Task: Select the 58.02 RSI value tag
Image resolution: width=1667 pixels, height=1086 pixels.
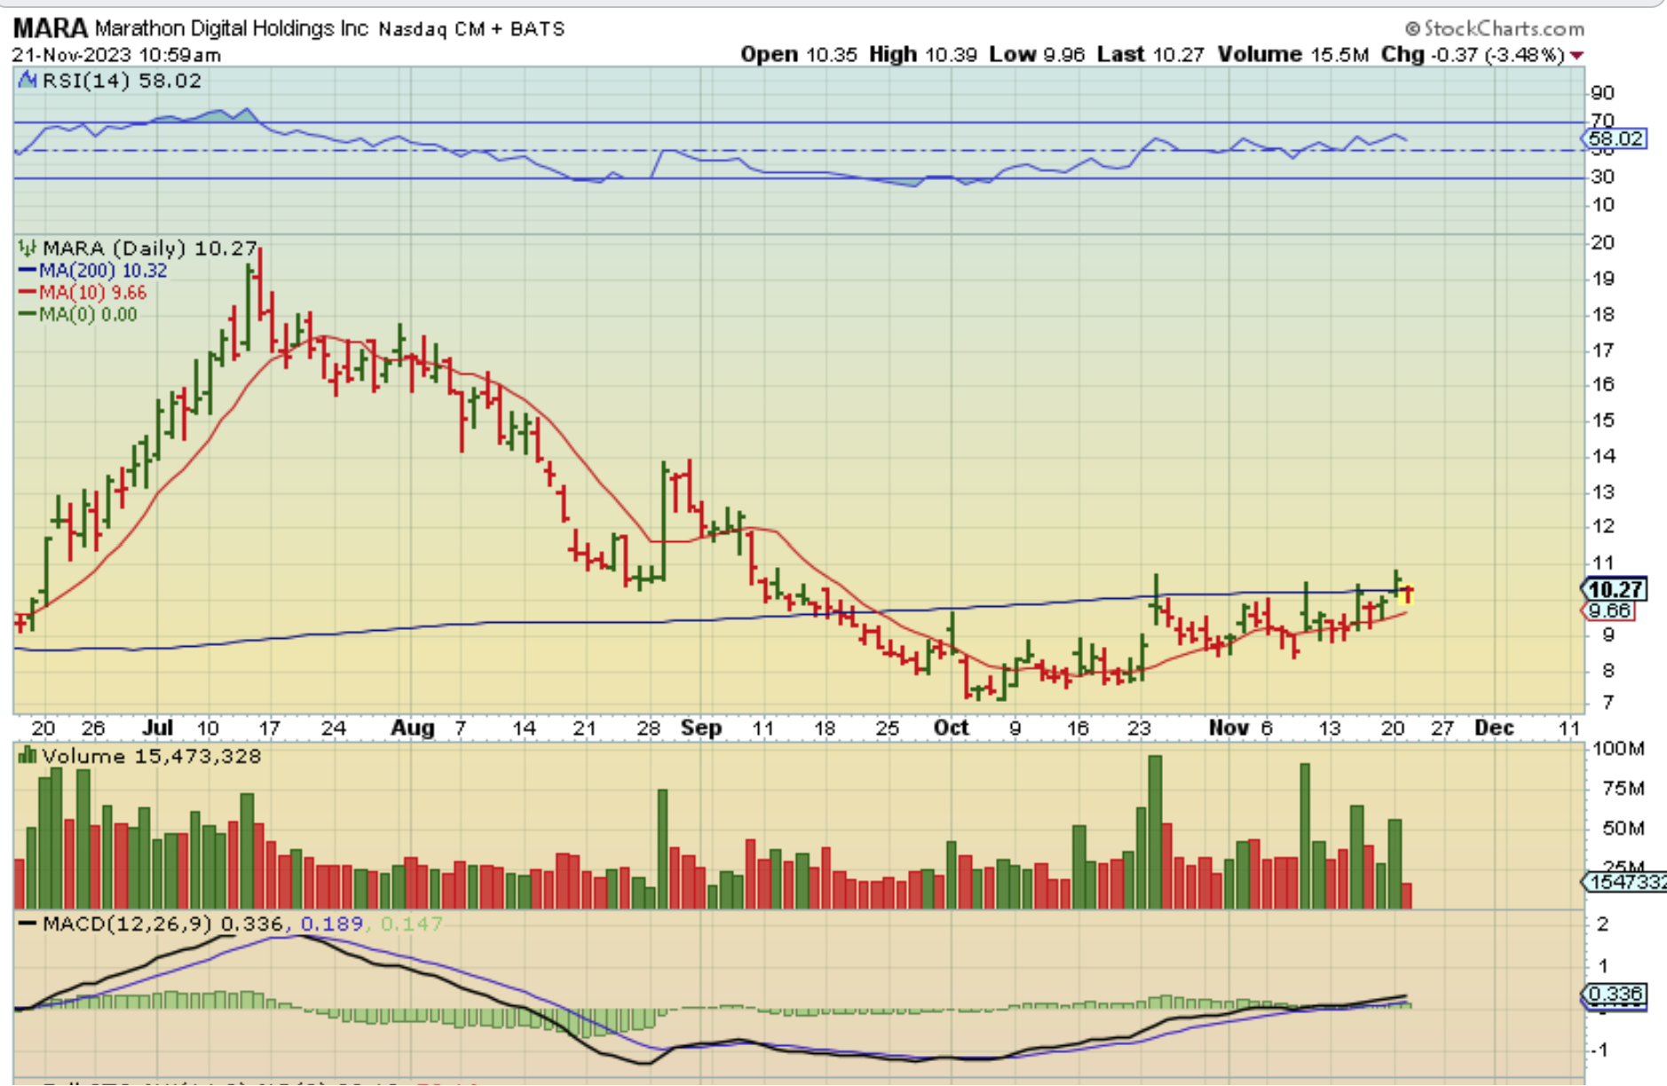Action: (x=1615, y=138)
